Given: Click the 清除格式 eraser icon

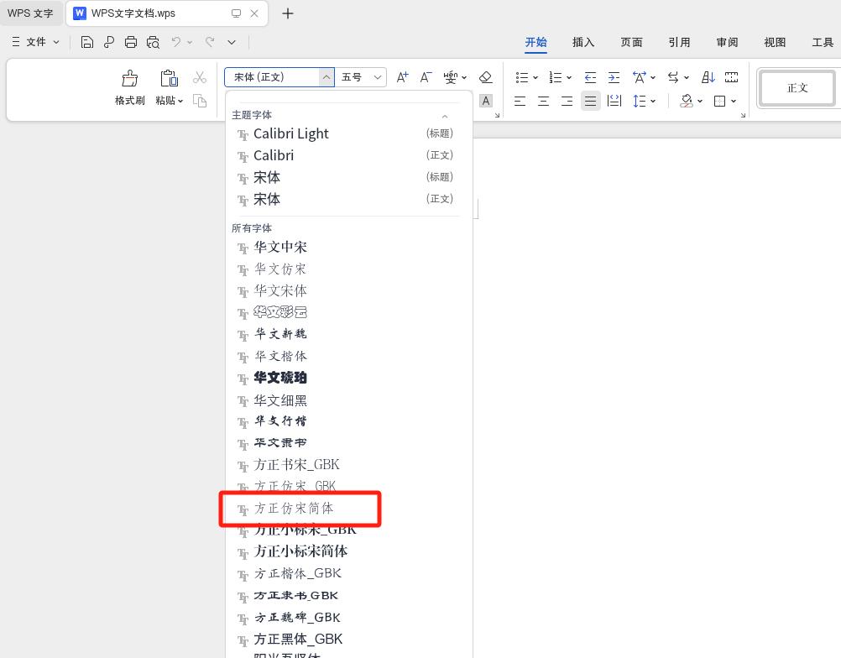Looking at the screenshot, I should [x=486, y=77].
